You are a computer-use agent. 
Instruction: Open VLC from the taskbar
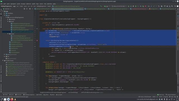[15, 99]
